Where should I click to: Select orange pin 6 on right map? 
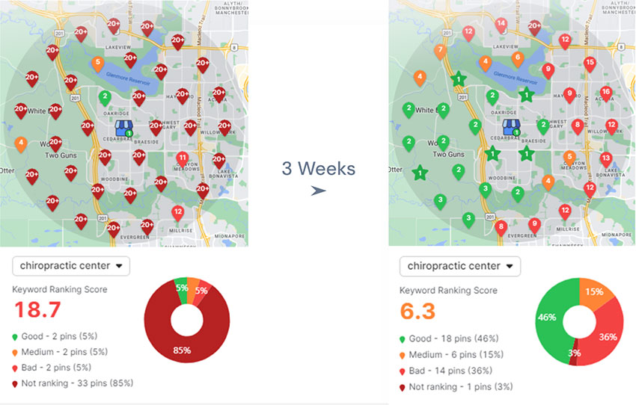tap(517, 58)
